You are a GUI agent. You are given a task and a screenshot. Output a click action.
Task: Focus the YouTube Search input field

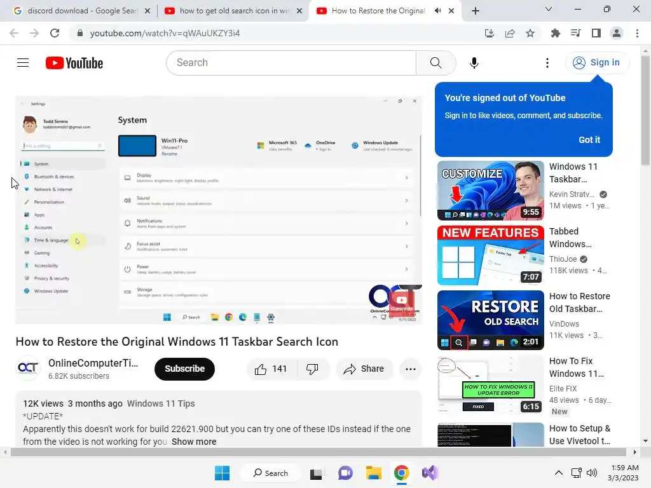click(291, 63)
